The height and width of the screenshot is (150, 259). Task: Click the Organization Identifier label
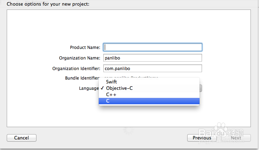(x=76, y=68)
